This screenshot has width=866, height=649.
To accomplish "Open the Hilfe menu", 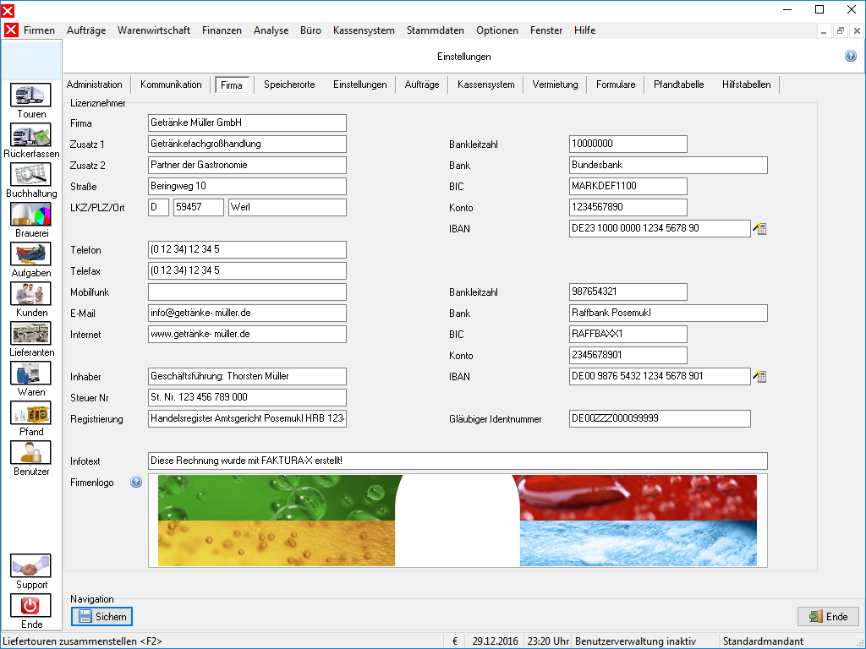I will [x=584, y=30].
